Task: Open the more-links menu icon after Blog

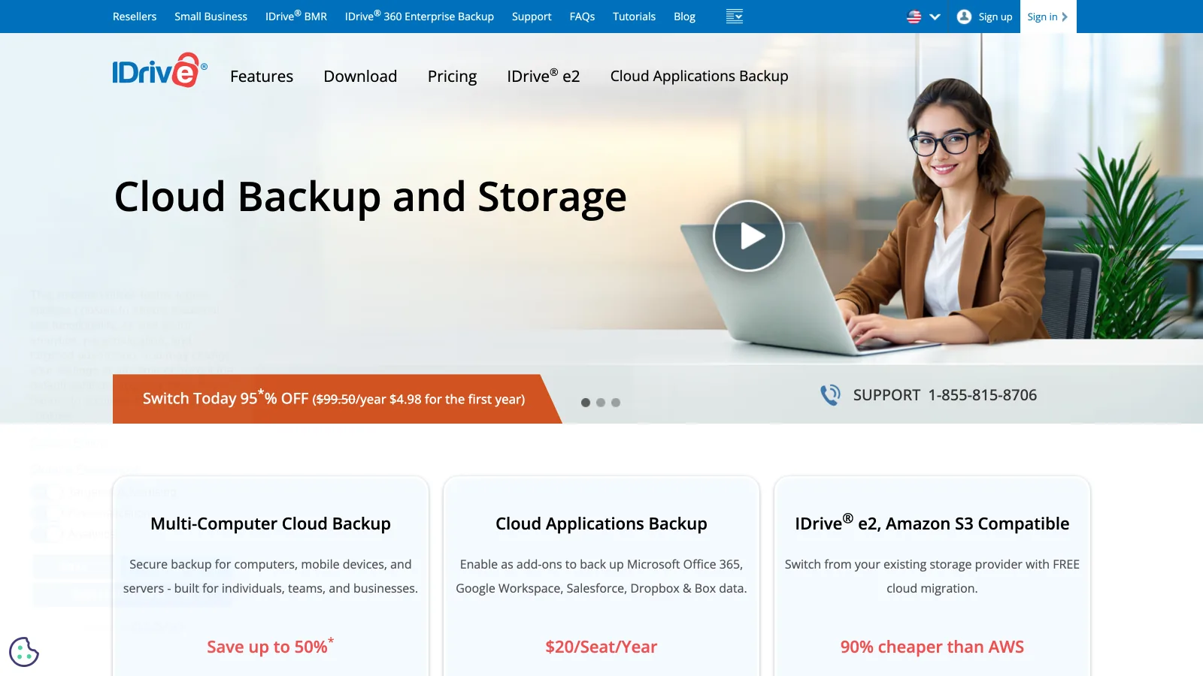Action: (x=735, y=17)
